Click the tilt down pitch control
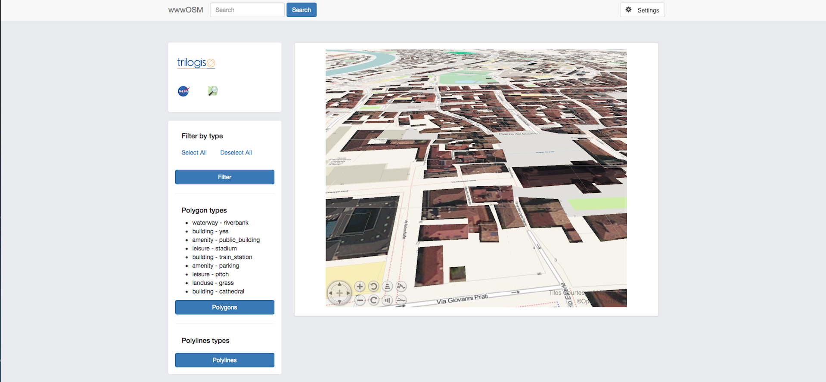Screen dimensions: 826x382 point(387,300)
